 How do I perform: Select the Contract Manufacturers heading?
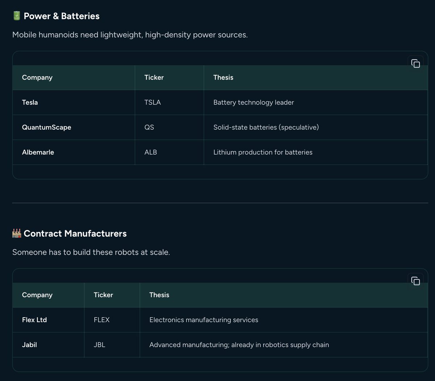(75, 233)
